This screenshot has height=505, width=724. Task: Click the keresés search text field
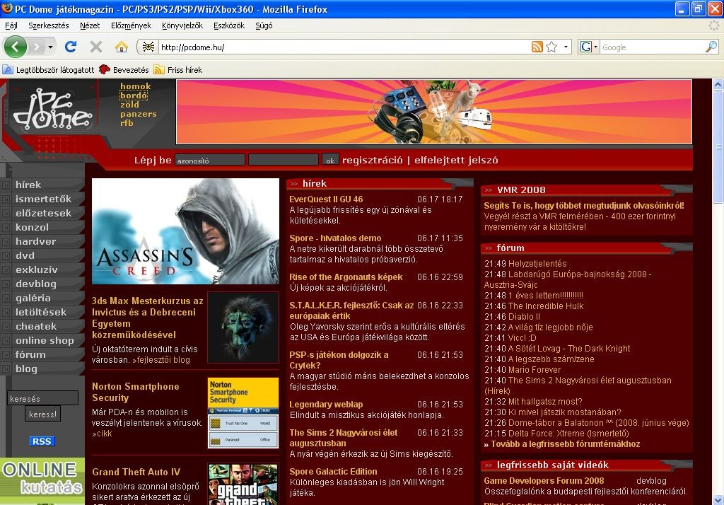42,397
